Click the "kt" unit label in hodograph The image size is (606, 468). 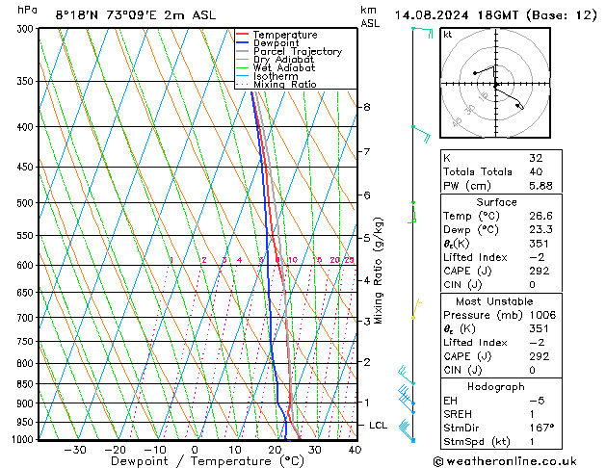pyautogui.click(x=448, y=35)
